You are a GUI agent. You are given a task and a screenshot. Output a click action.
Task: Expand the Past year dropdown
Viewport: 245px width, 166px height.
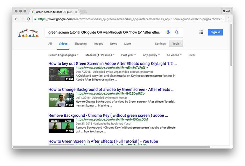[x=128, y=55]
